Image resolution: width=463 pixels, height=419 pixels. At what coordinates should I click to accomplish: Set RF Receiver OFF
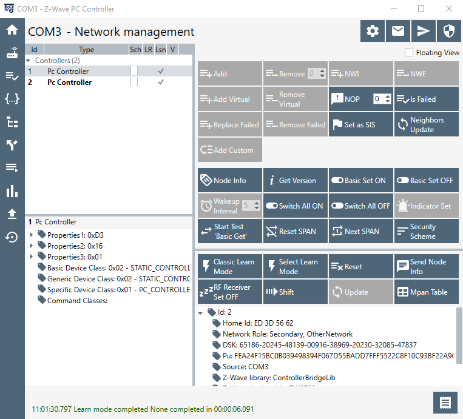pyautogui.click(x=230, y=292)
